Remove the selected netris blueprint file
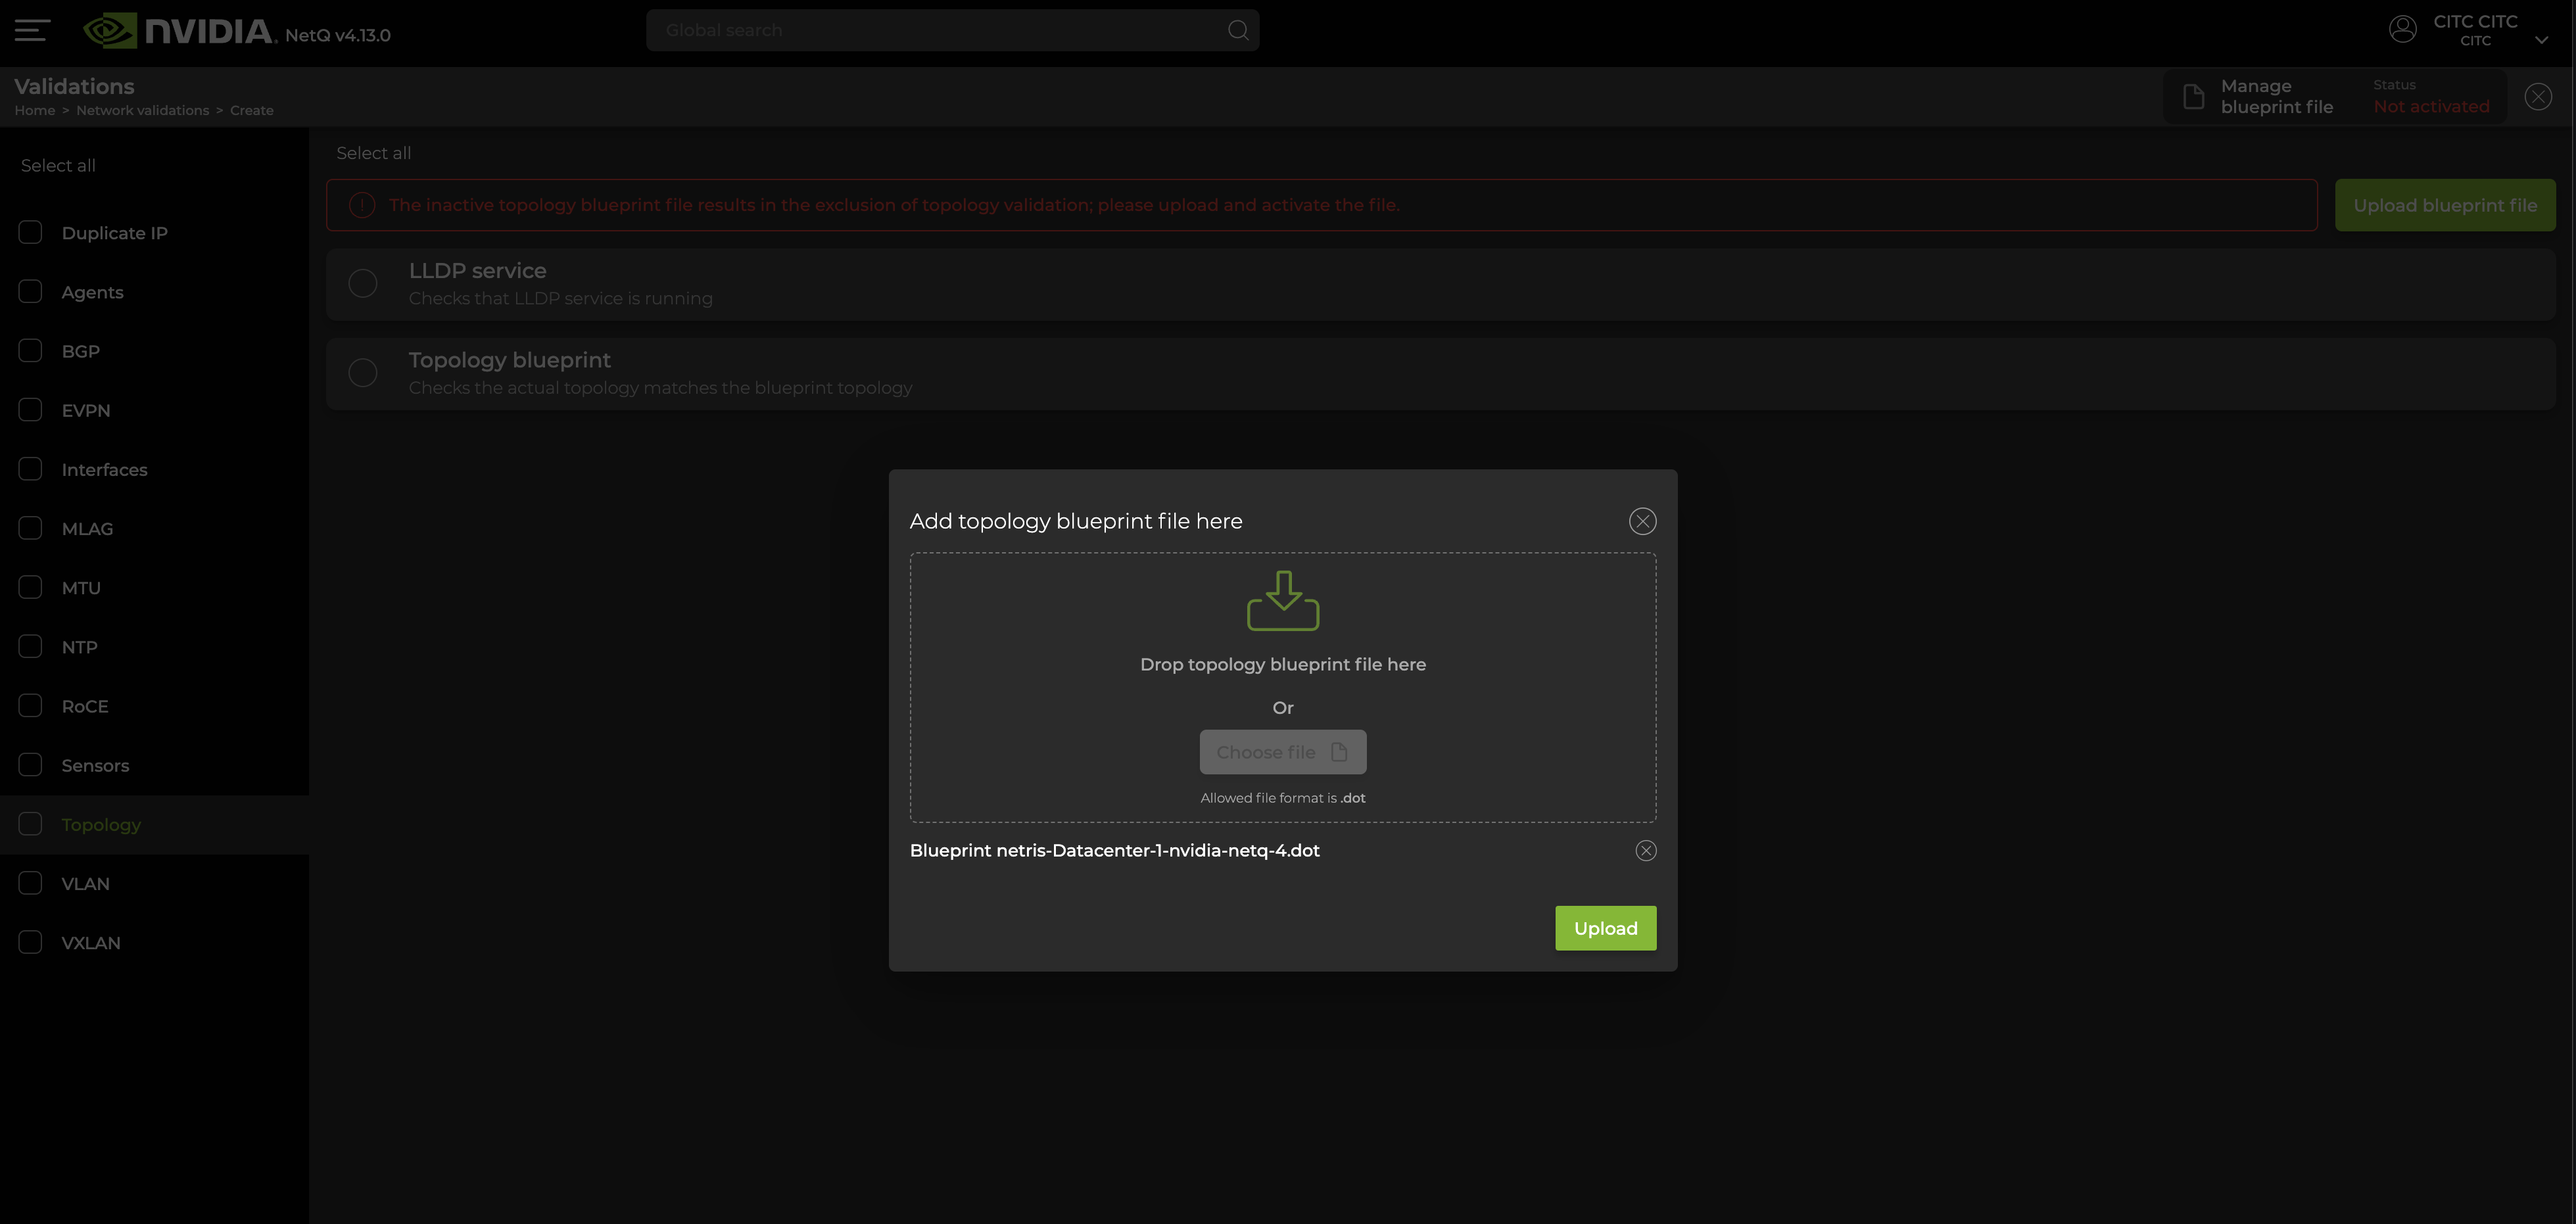The width and height of the screenshot is (2576, 1224). click(1645, 850)
